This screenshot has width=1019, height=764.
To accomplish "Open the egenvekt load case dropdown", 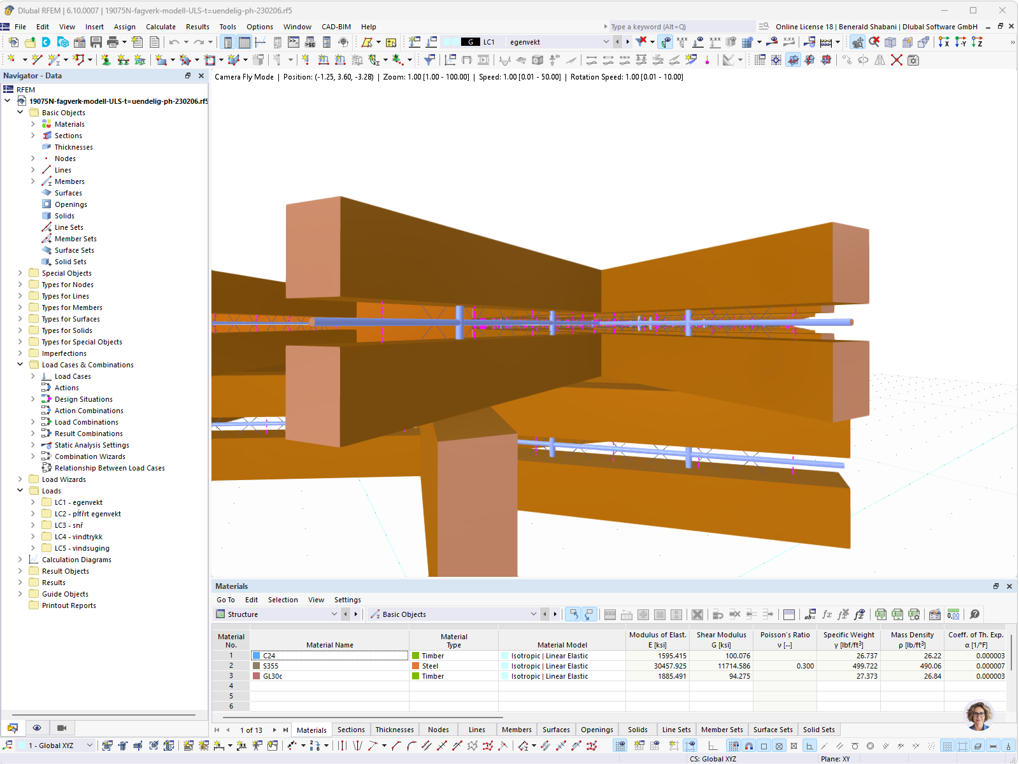I will (x=606, y=41).
